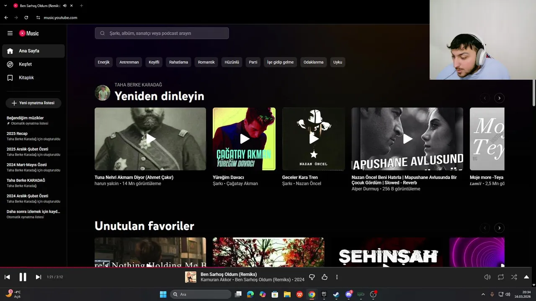
Task: Select the İşe gidip gelme chip
Action: [x=280, y=62]
